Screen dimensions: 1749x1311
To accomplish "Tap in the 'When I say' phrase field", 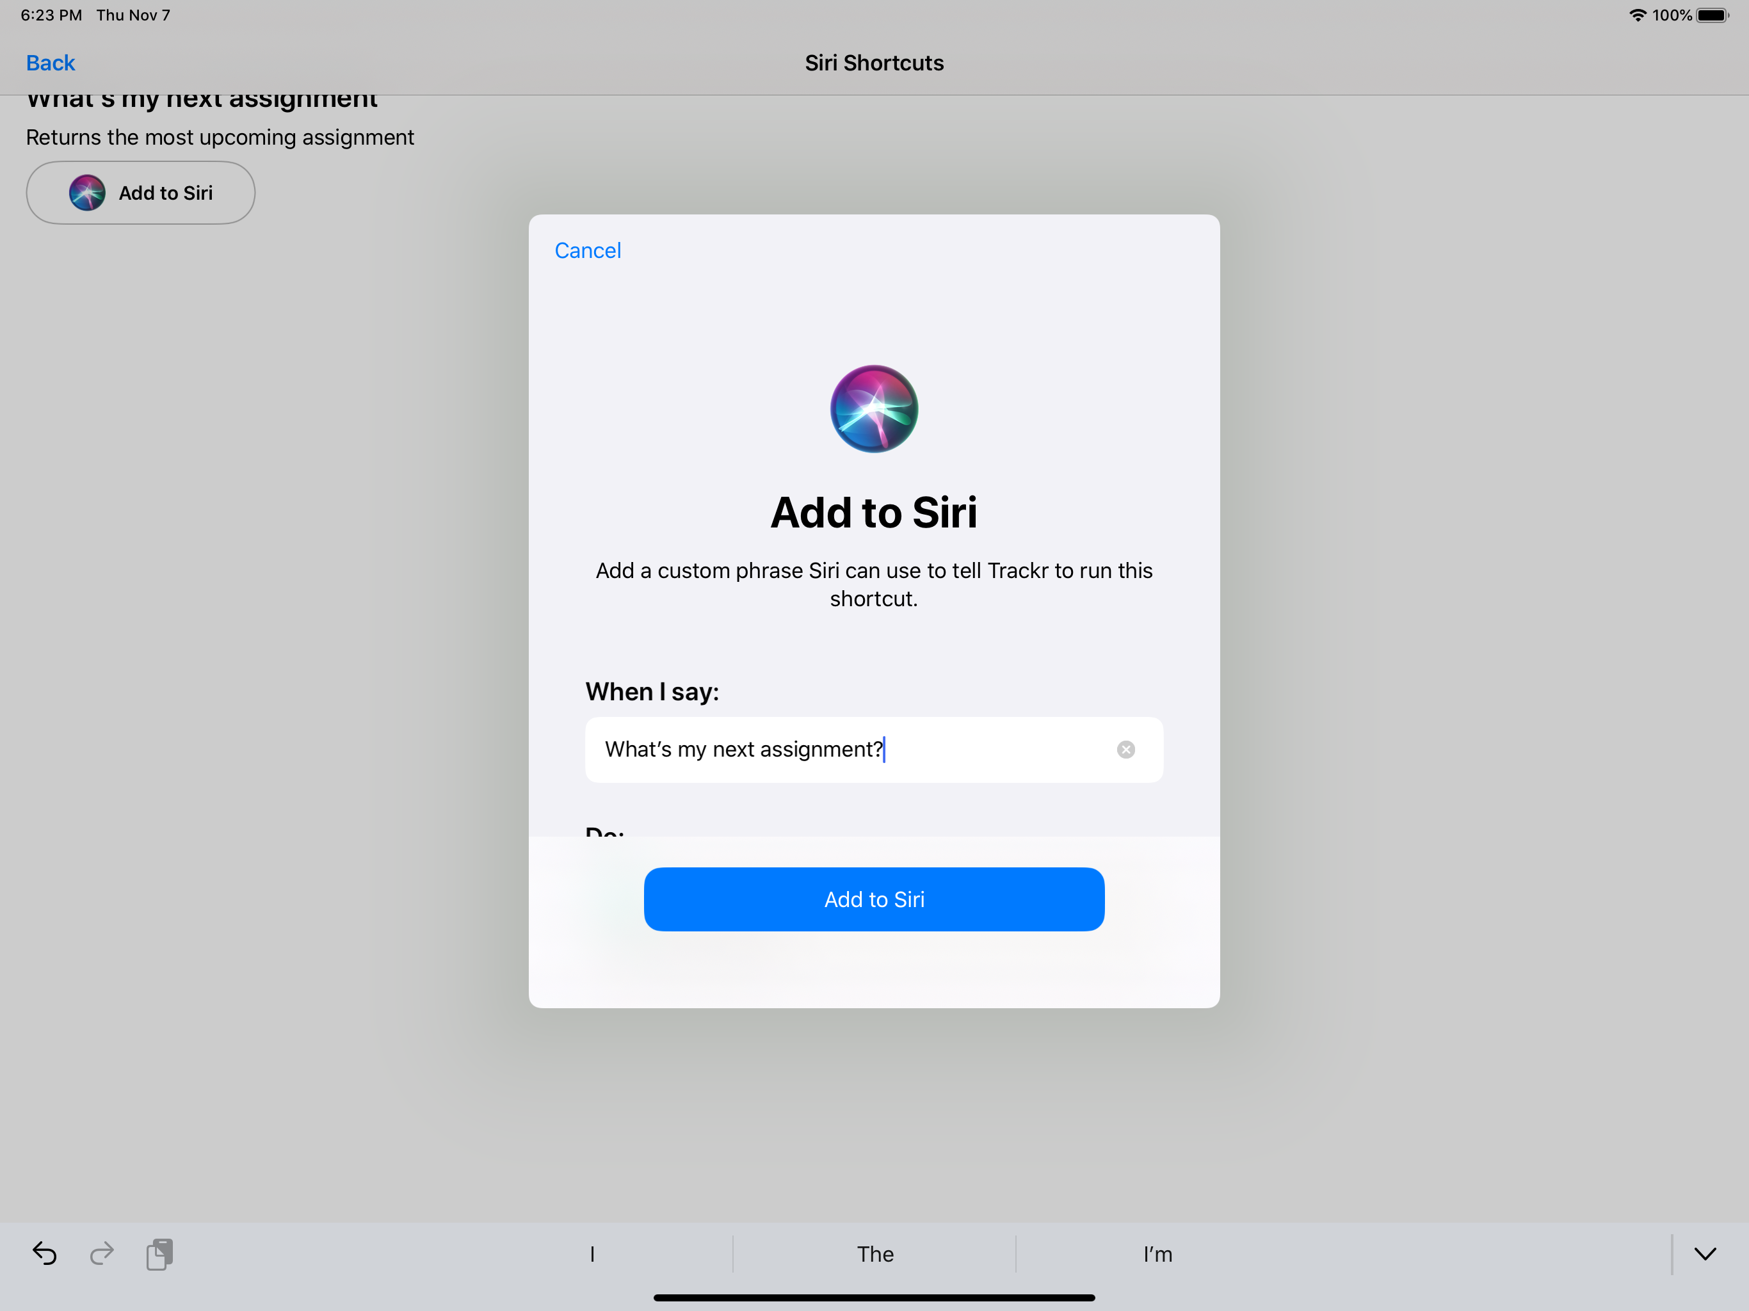I will coord(874,750).
